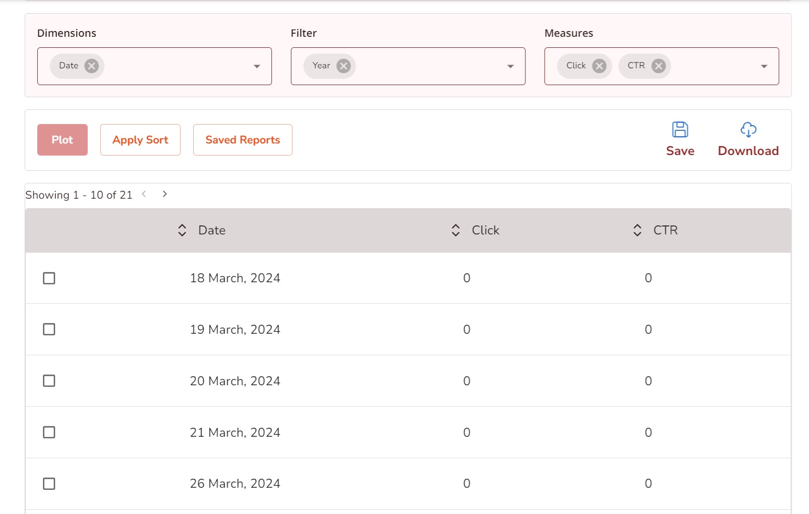Image resolution: width=809 pixels, height=514 pixels.
Task: Click the Save floppy disk icon
Action: [x=680, y=130]
